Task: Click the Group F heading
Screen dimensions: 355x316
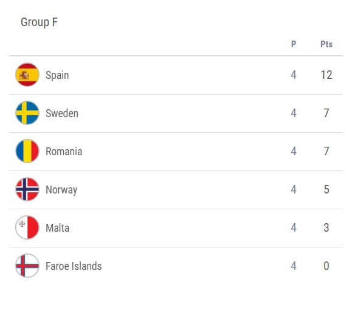Action: click(39, 22)
